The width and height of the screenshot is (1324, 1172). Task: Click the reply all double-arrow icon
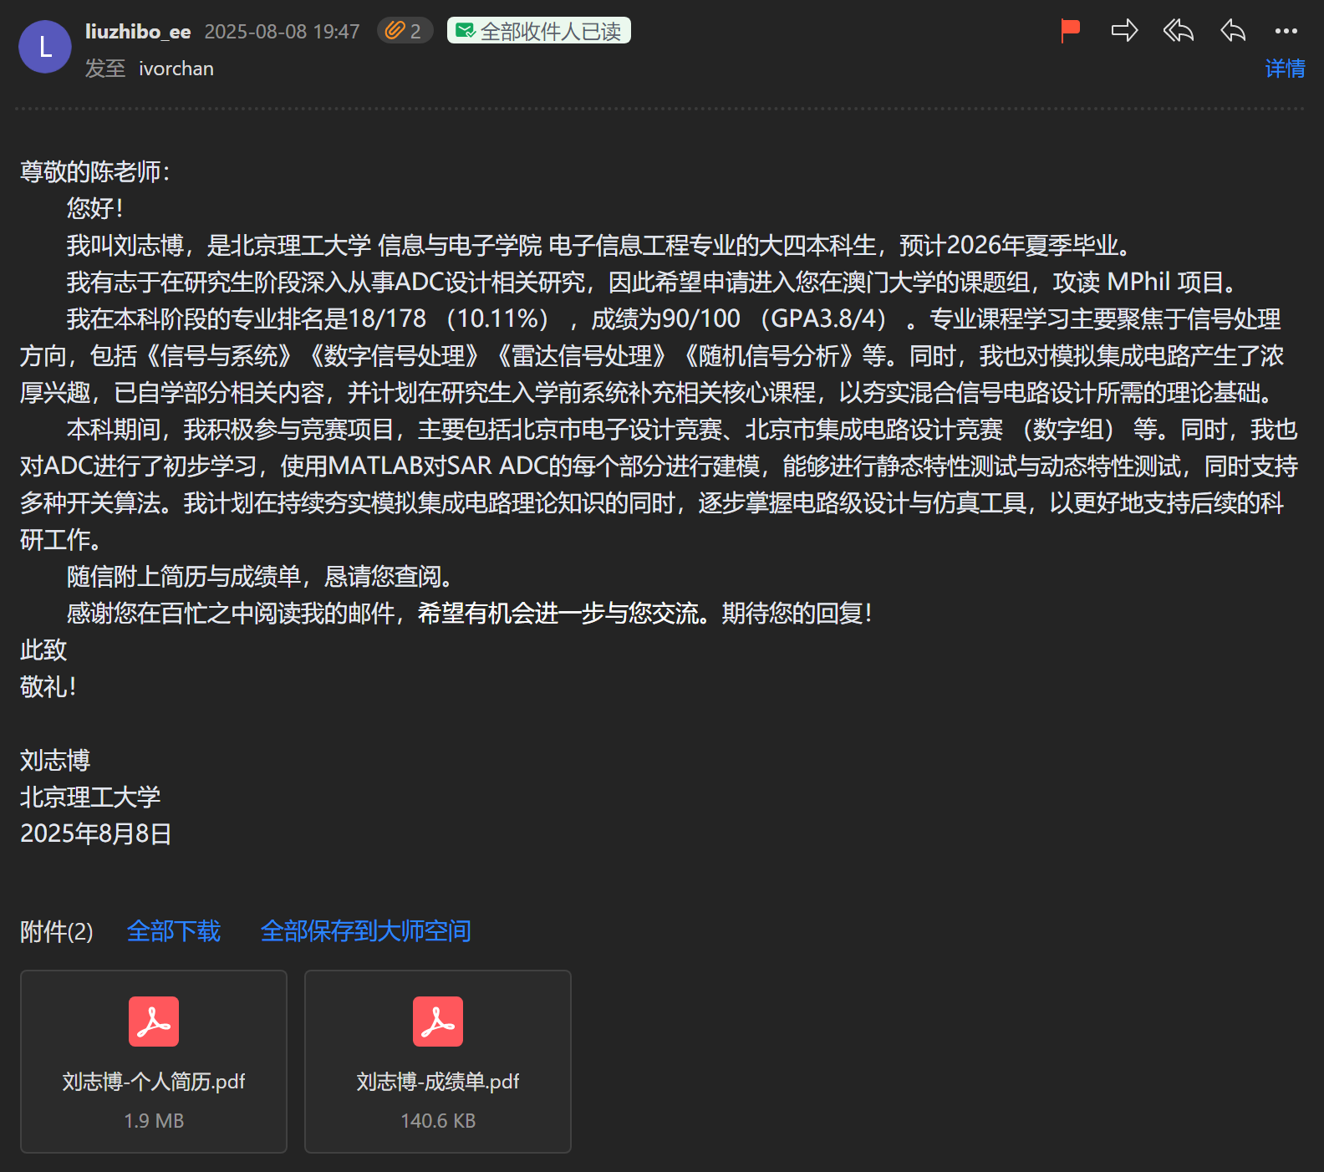coord(1179,31)
